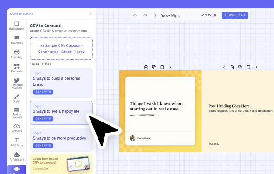
Task: Open the Branding sidebar panel
Action: [17, 54]
